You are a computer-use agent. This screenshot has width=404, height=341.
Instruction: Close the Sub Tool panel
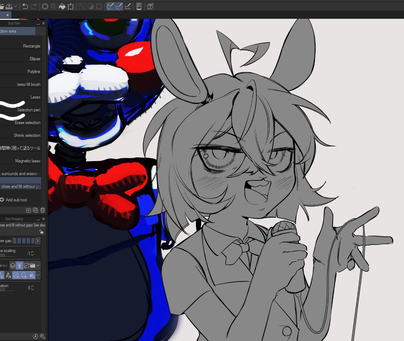point(44,23)
